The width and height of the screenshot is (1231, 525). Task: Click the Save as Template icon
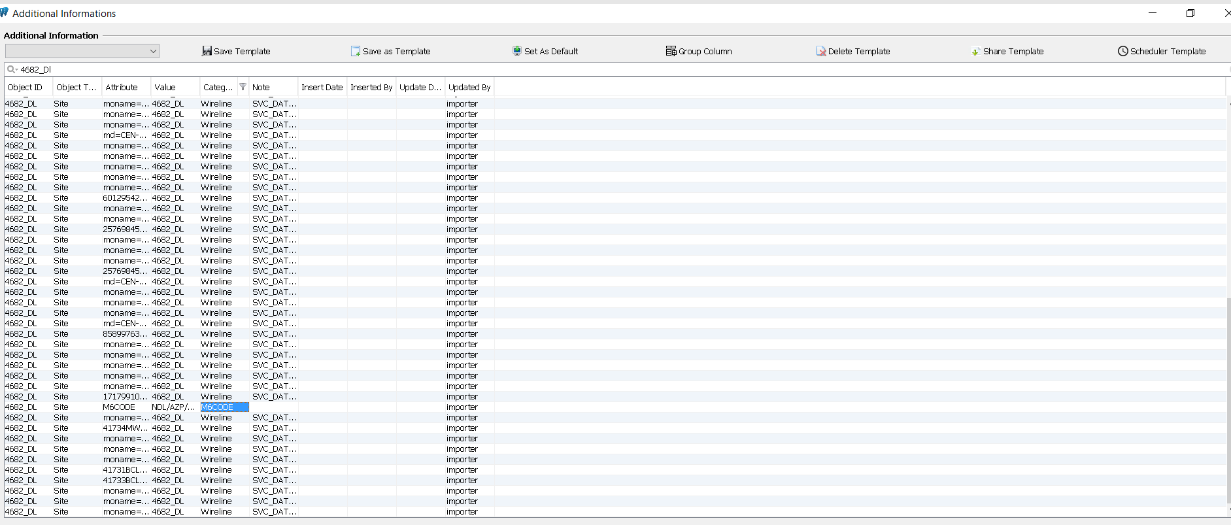pyautogui.click(x=356, y=51)
